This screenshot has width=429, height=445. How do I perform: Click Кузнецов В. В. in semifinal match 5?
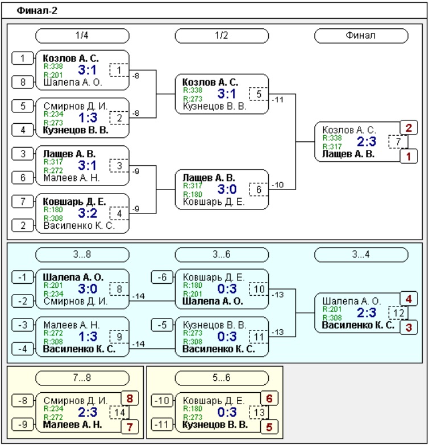point(215,106)
